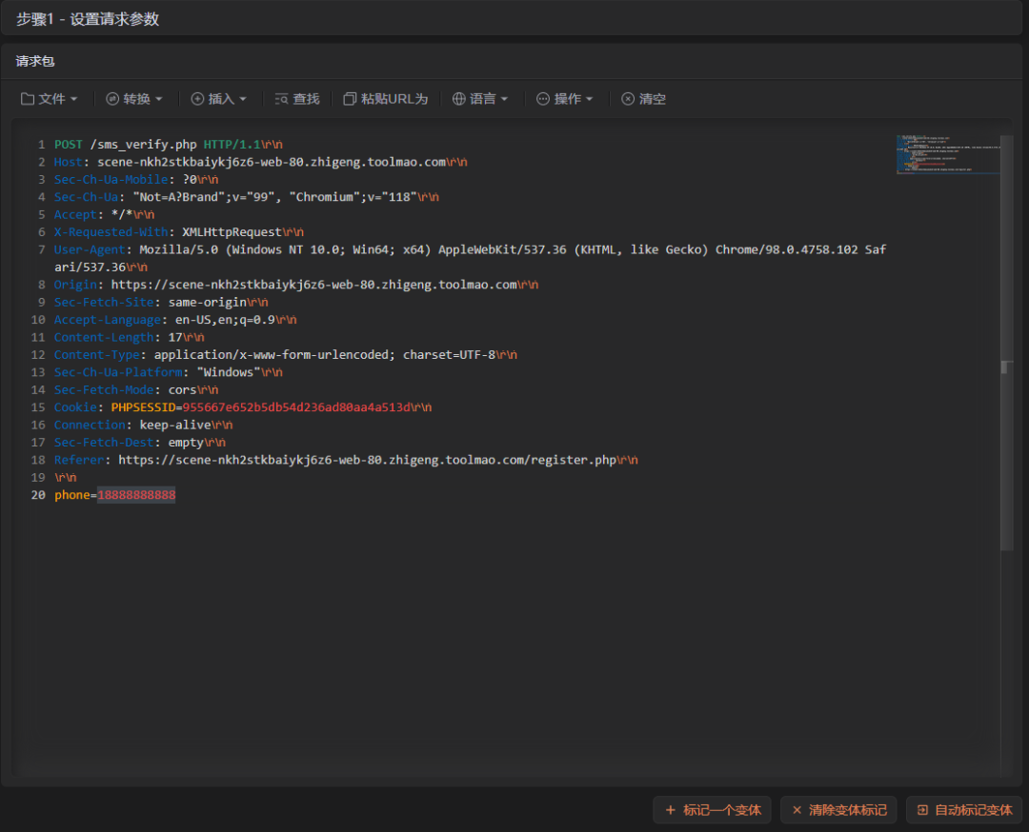The image size is (1029, 832).
Task: Click the Referer register.php URL
Action: click(367, 460)
